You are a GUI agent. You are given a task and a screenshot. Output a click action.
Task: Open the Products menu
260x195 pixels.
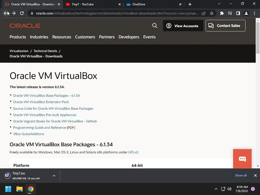click(x=18, y=37)
